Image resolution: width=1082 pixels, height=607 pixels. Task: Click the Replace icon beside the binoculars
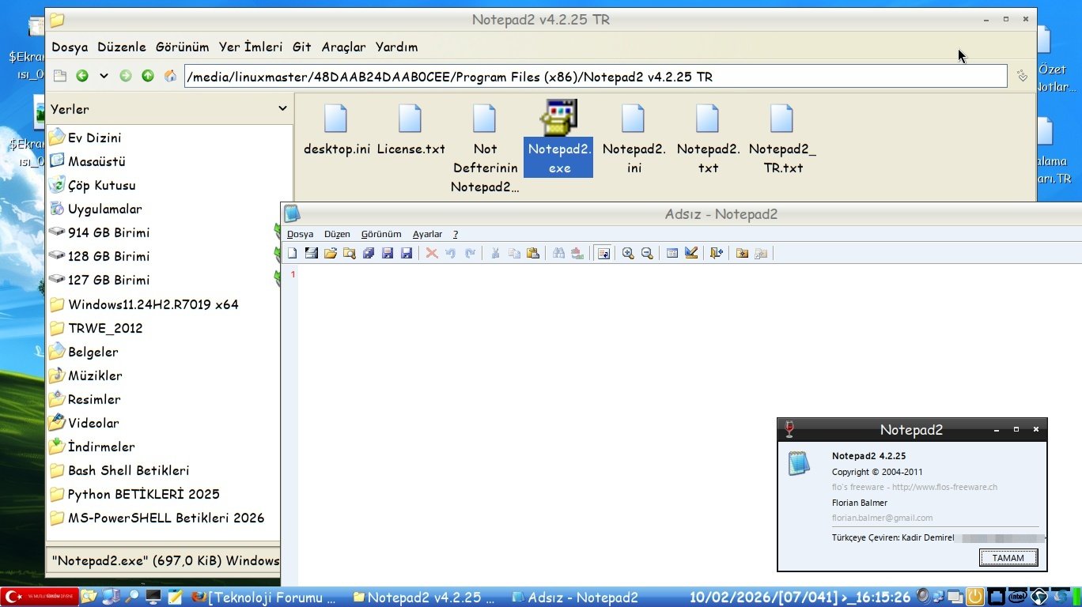(x=577, y=253)
